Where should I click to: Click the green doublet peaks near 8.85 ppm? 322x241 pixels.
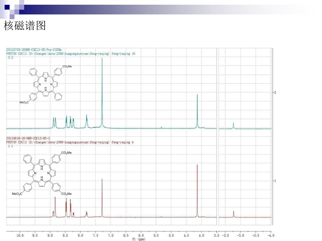(54, 123)
